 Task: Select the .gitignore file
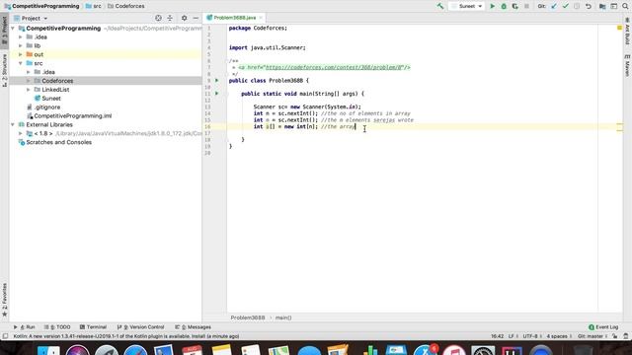point(47,107)
